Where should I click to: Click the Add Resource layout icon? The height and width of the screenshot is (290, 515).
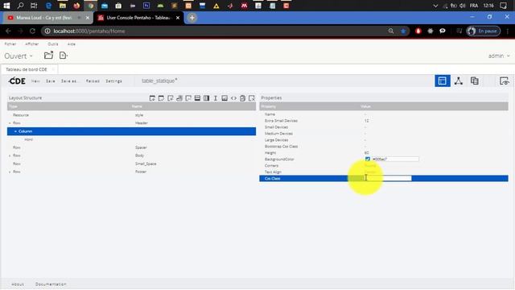pos(170,98)
